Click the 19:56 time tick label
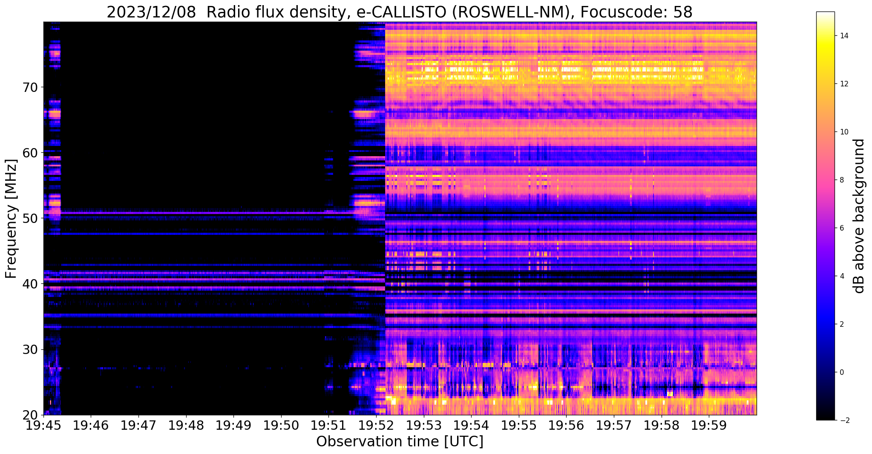The width and height of the screenshot is (872, 454). pos(566,425)
